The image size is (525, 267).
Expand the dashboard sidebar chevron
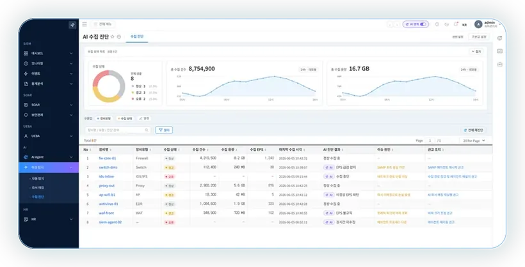click(x=71, y=54)
